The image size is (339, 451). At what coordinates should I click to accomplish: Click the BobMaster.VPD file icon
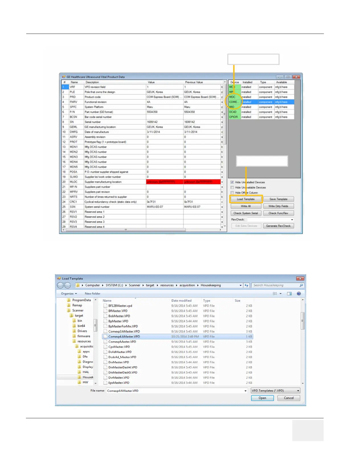pyautogui.click(x=105, y=316)
